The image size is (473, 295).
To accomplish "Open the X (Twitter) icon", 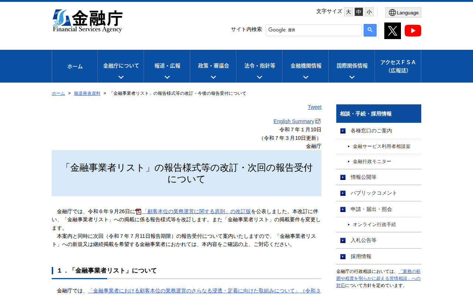I will [x=392, y=31].
